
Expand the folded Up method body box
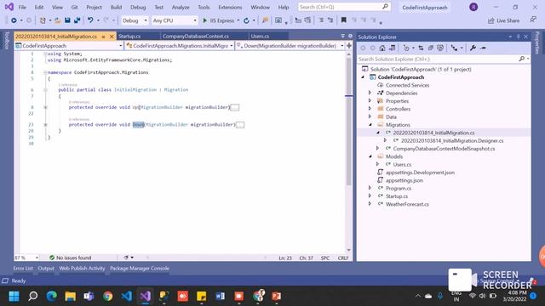point(235,108)
